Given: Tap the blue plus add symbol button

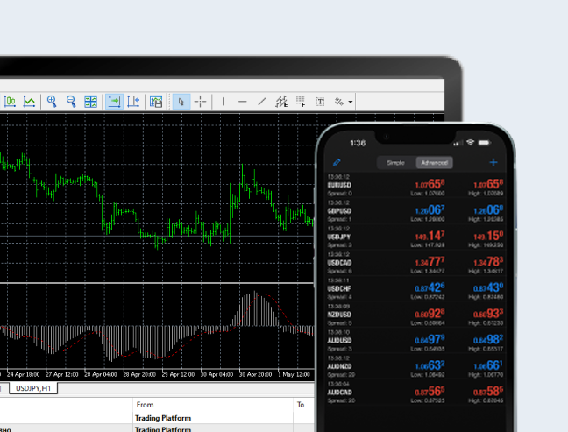Looking at the screenshot, I should click(493, 162).
